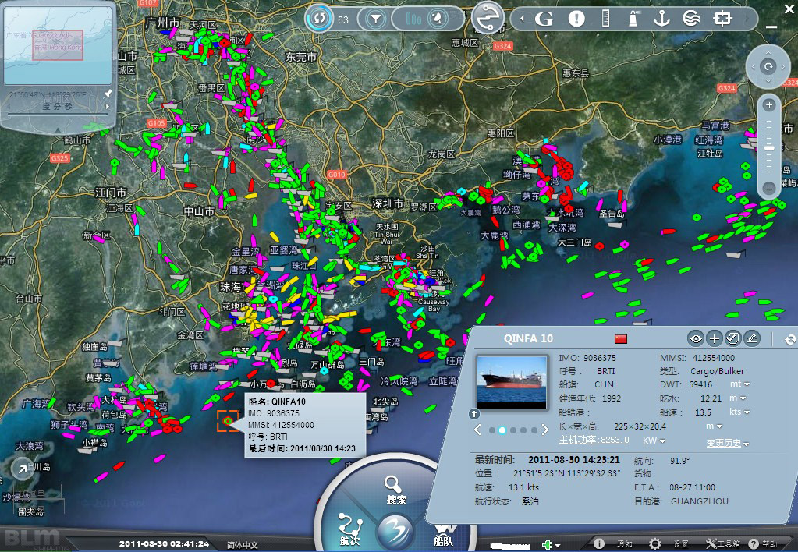
Task: Click the arrow icon near 川岛
Action: [22, 469]
